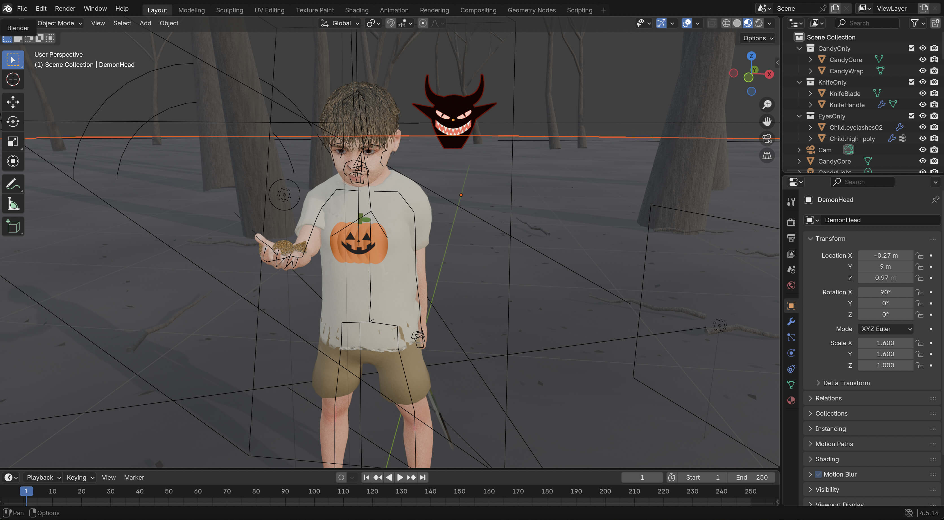944x520 pixels.
Task: Expand the Relations panel
Action: [828, 398]
